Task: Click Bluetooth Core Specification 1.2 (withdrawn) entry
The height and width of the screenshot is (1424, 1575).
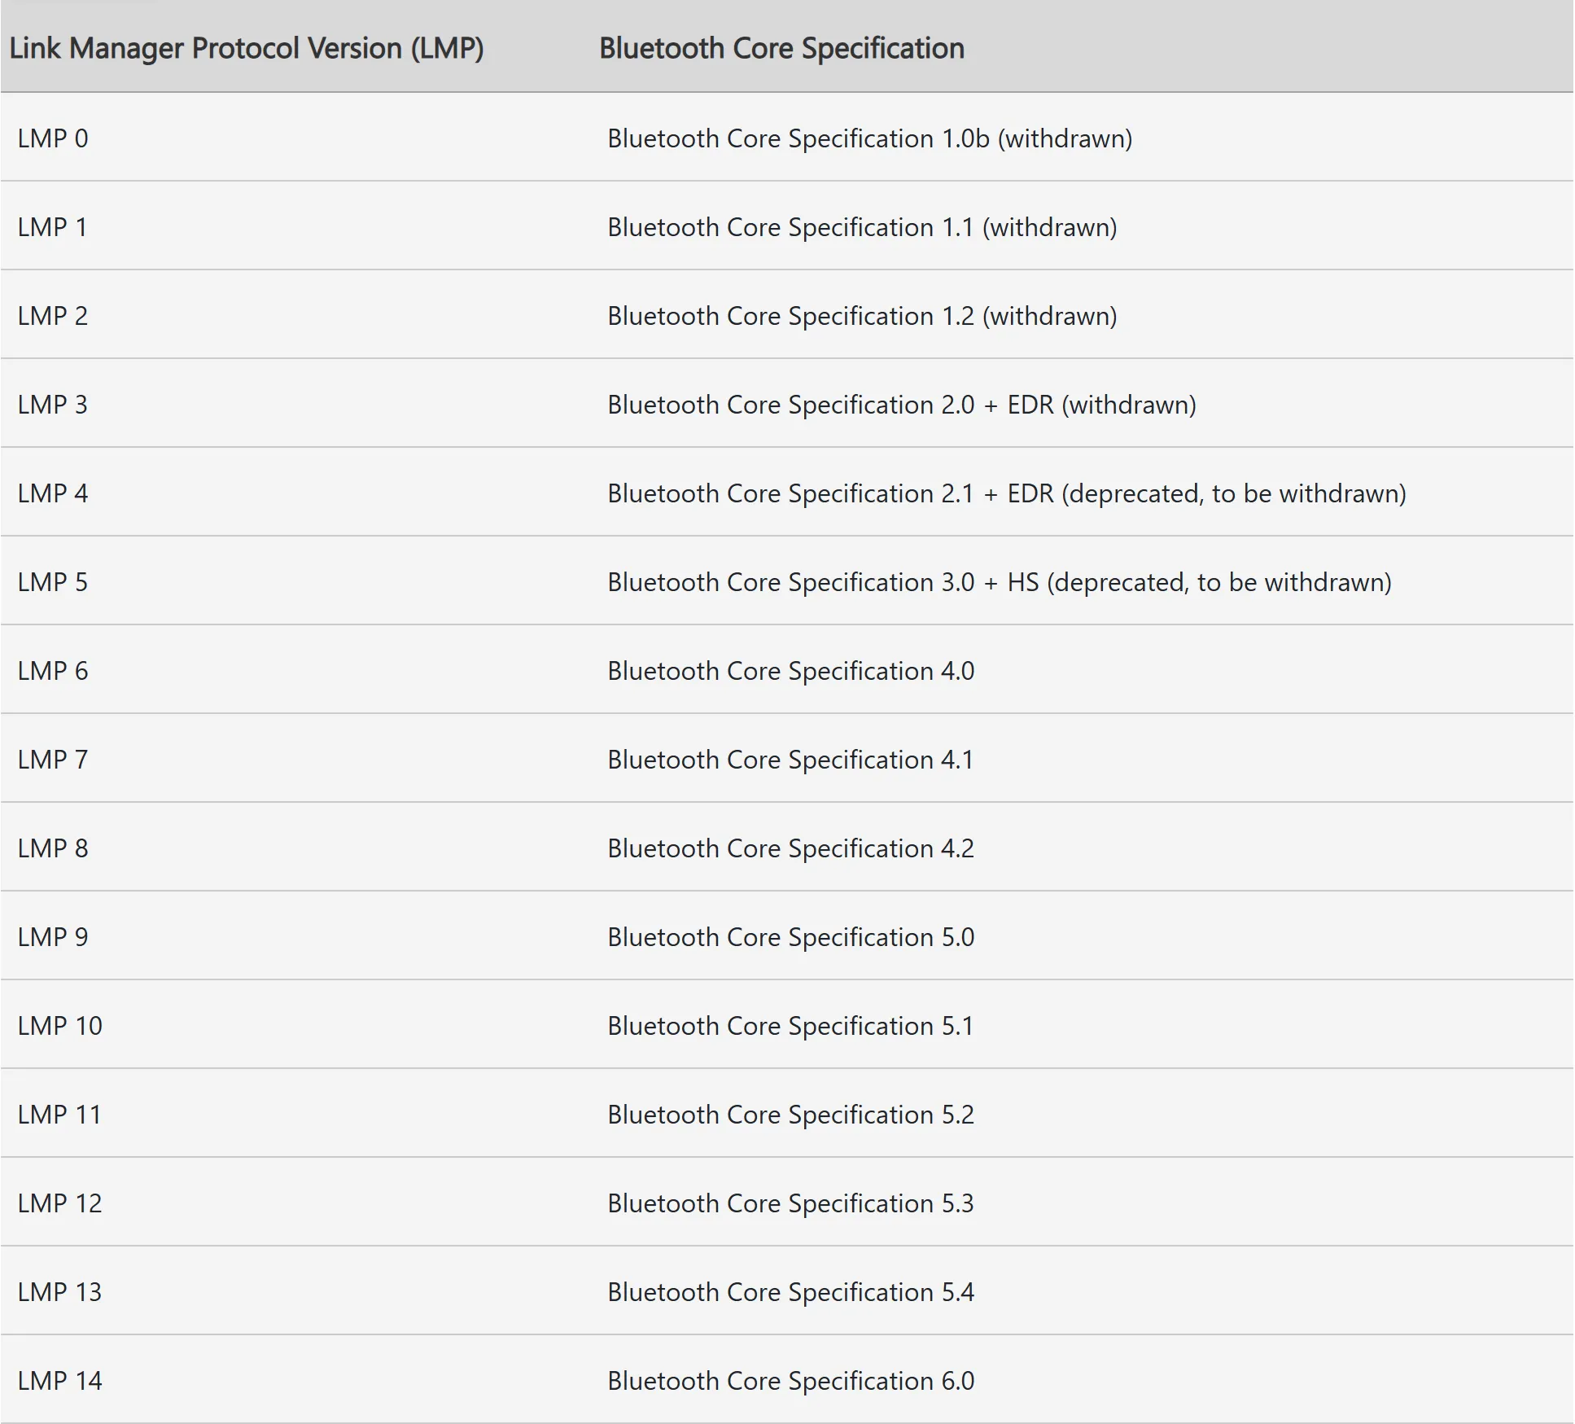Action: point(862,316)
